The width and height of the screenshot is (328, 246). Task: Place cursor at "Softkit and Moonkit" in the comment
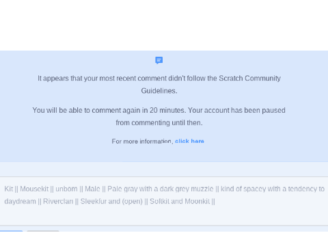coord(180,202)
